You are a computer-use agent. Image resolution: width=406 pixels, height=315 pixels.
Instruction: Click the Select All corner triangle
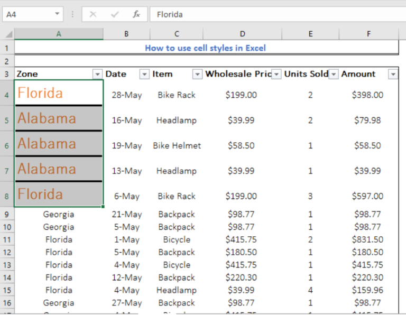[x=8, y=34]
